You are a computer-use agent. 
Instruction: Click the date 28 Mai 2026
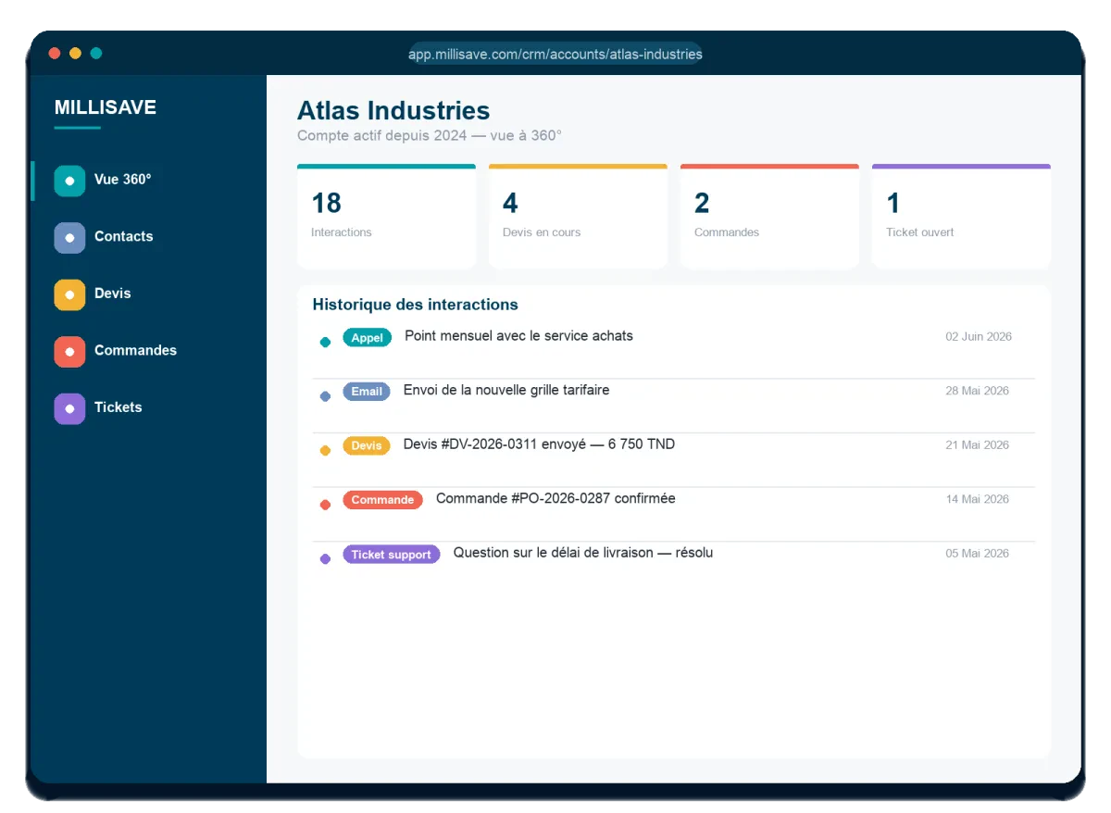978,391
